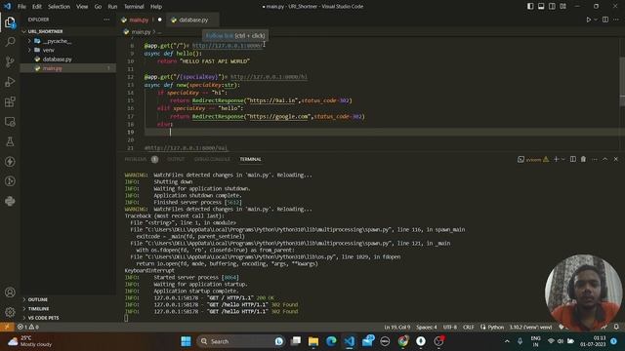Open Customize Layout icon
This screenshot has width=625, height=351.
tap(562, 7)
